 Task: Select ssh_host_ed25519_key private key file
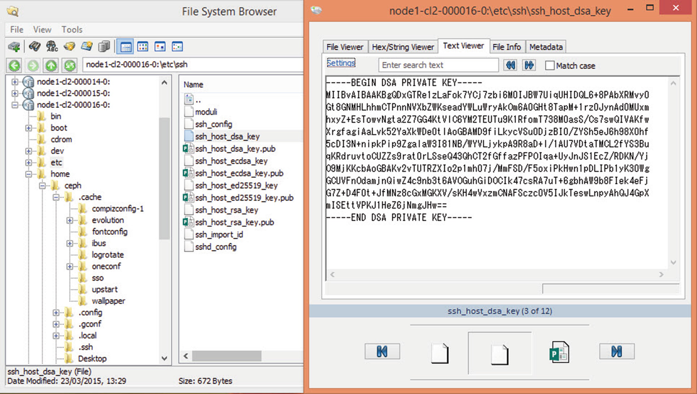[x=236, y=185]
